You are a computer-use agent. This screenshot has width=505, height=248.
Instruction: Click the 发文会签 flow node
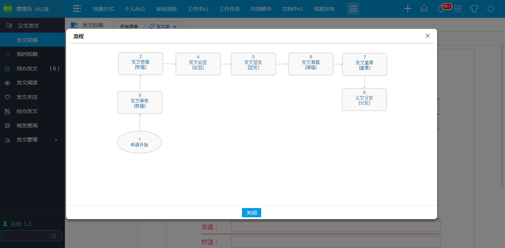pos(198,64)
